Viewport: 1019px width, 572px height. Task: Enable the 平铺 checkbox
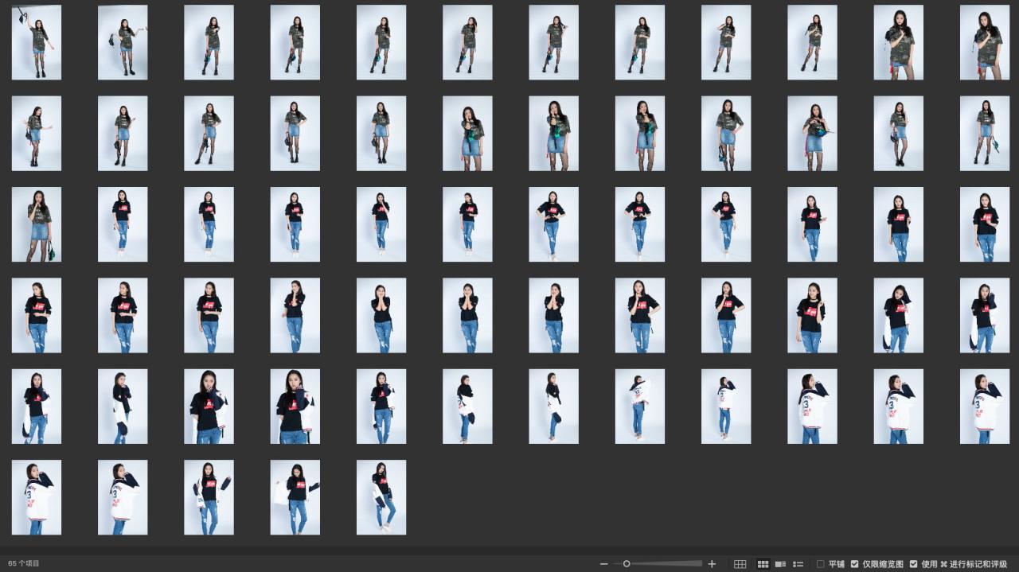point(821,564)
